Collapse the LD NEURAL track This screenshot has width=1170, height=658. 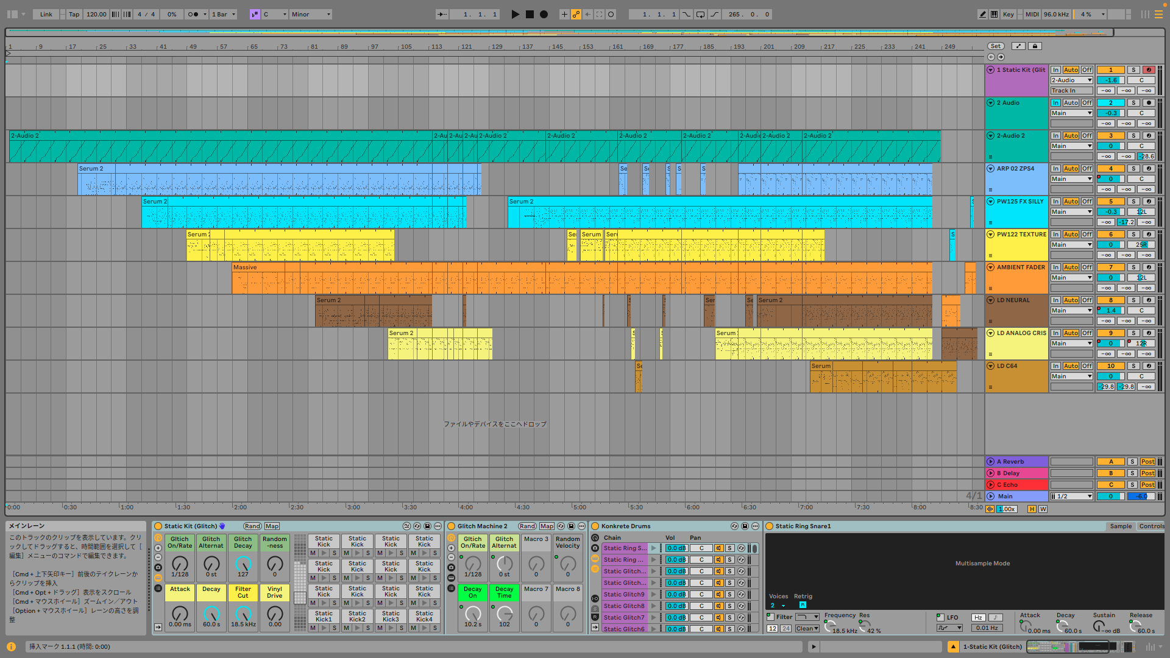point(991,300)
